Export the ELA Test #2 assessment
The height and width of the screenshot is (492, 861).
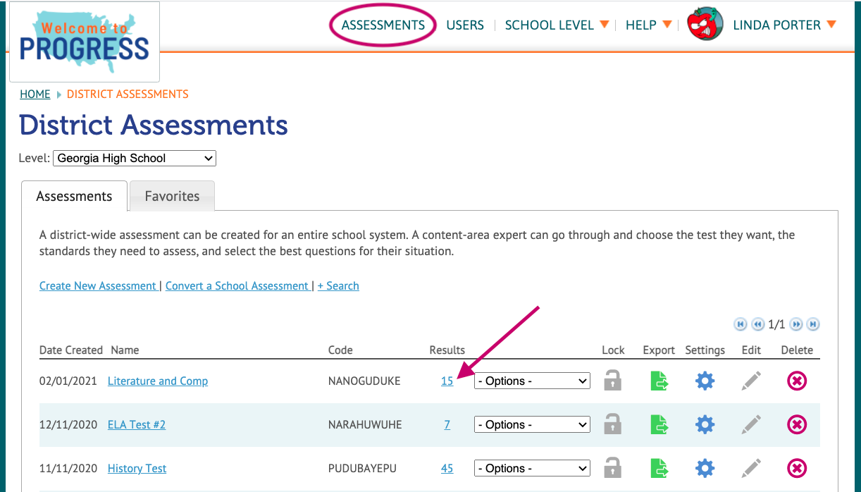click(x=659, y=424)
